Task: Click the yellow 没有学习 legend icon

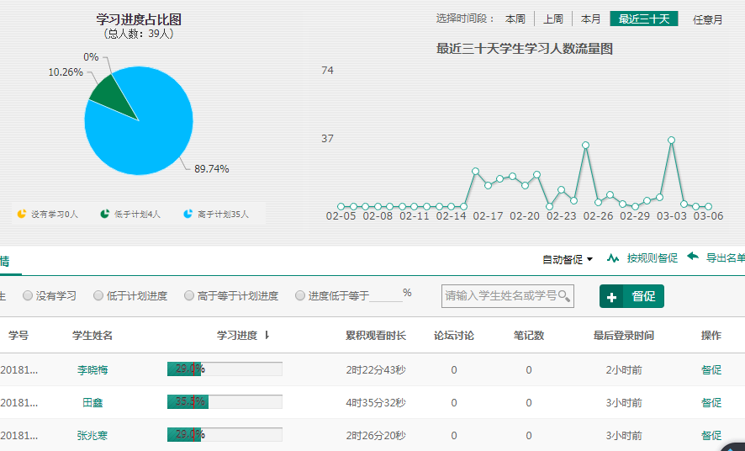Action: pyautogui.click(x=22, y=214)
